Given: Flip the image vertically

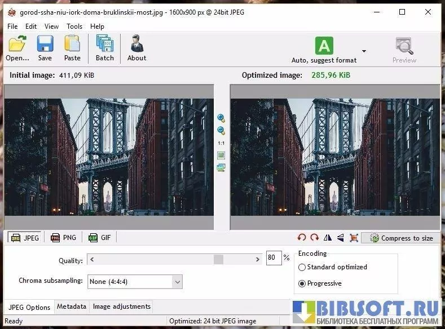Looking at the screenshot, I should pos(341,238).
